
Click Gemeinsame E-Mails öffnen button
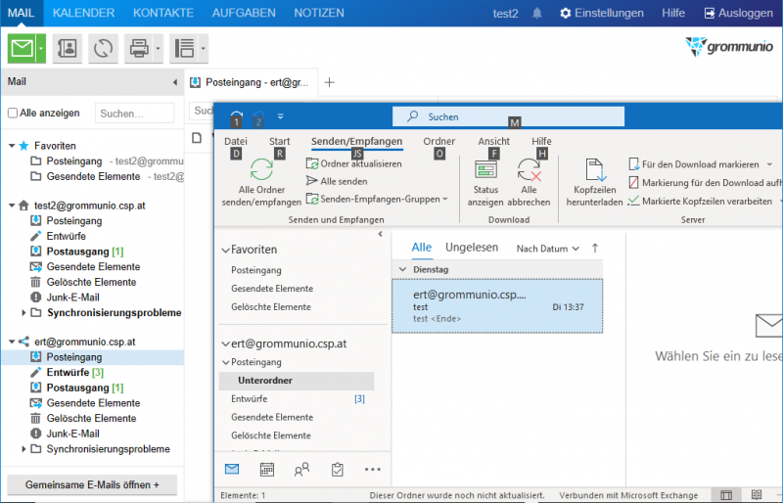coord(92,484)
